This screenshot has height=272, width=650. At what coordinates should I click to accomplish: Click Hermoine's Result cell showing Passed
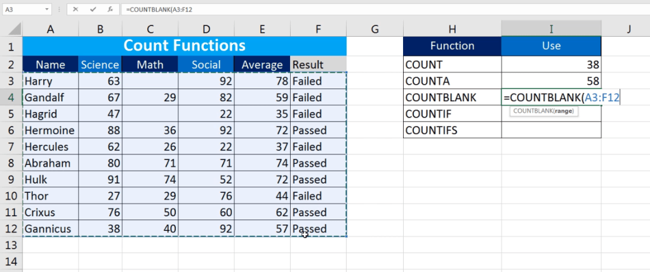click(318, 130)
